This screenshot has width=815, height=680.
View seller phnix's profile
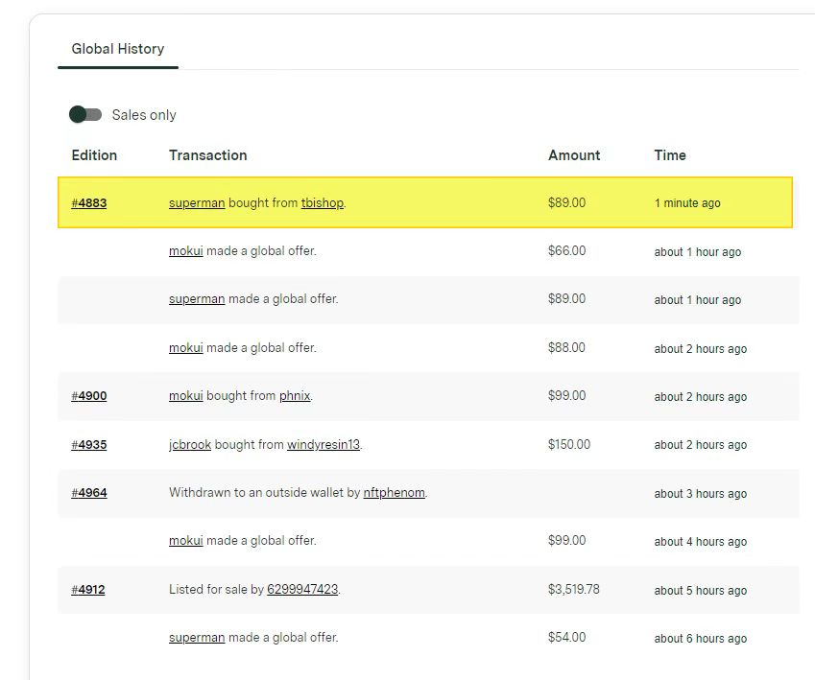tap(295, 396)
